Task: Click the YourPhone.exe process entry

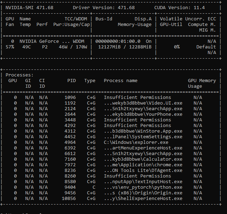Action: click(143, 114)
